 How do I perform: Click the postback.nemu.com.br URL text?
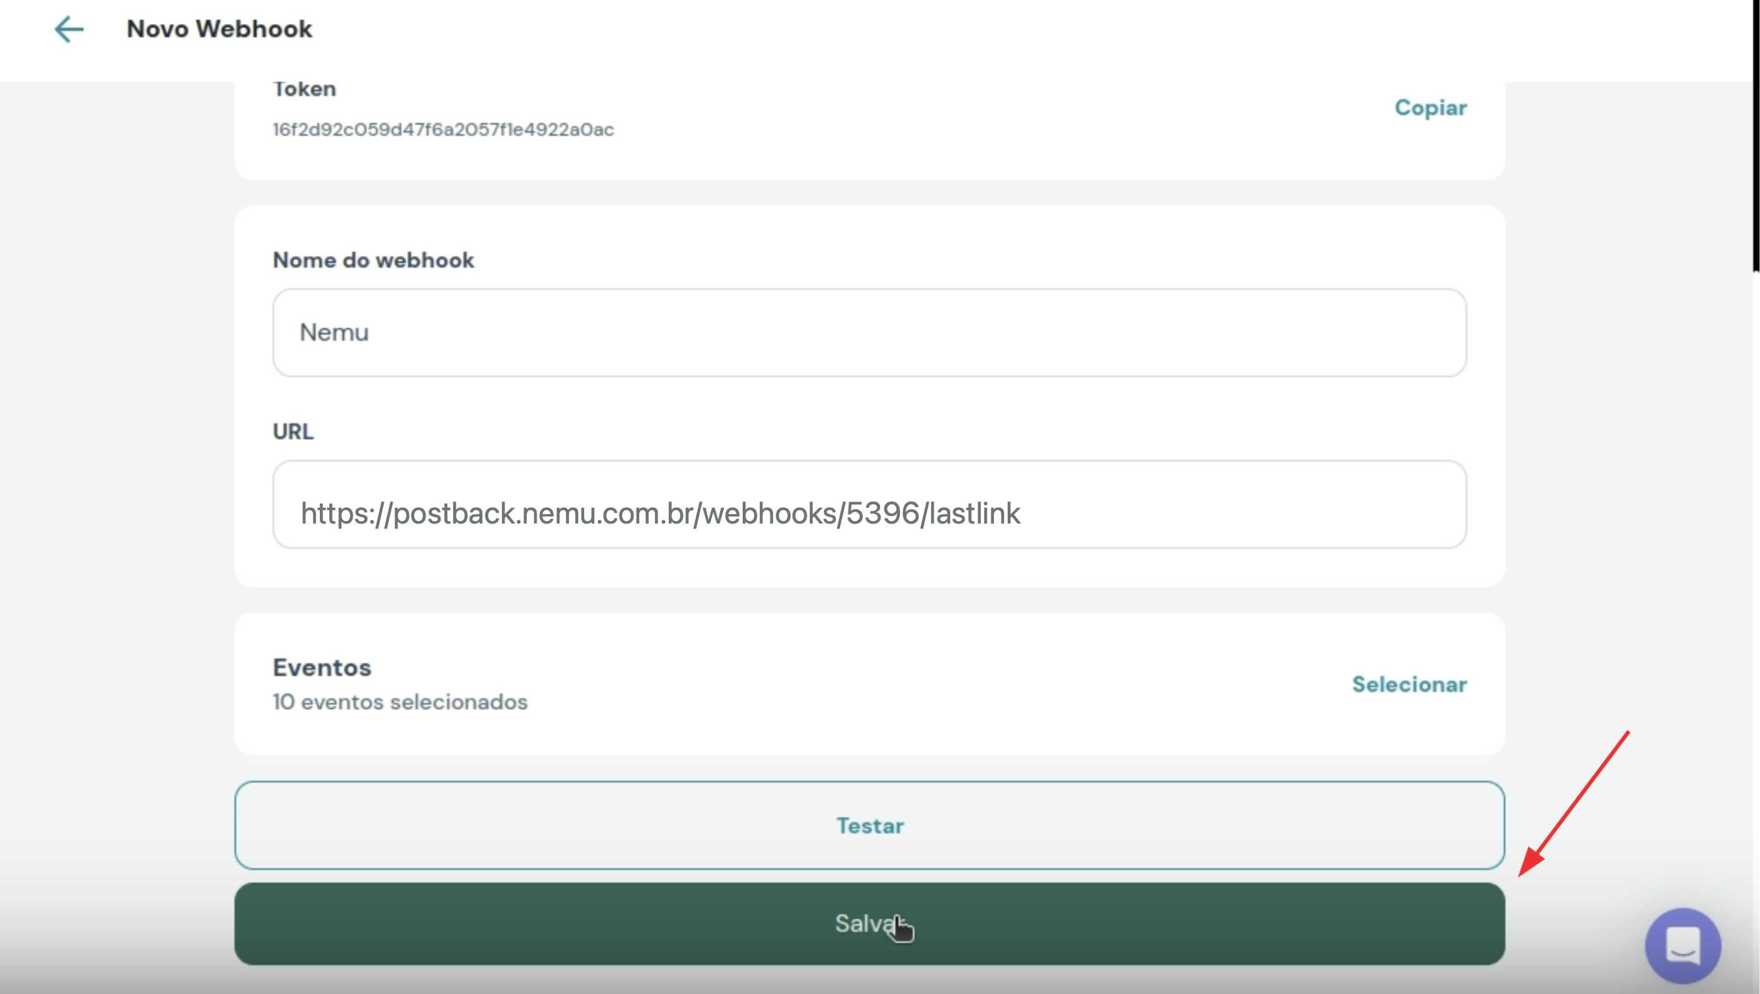660,513
